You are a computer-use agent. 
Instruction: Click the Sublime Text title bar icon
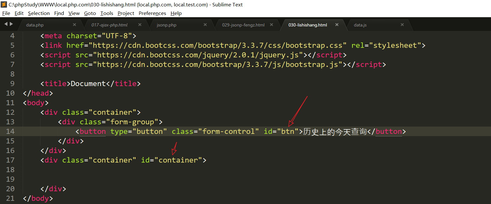(x=4, y=4)
